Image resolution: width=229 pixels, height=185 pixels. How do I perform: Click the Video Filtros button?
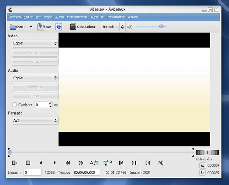35,61
